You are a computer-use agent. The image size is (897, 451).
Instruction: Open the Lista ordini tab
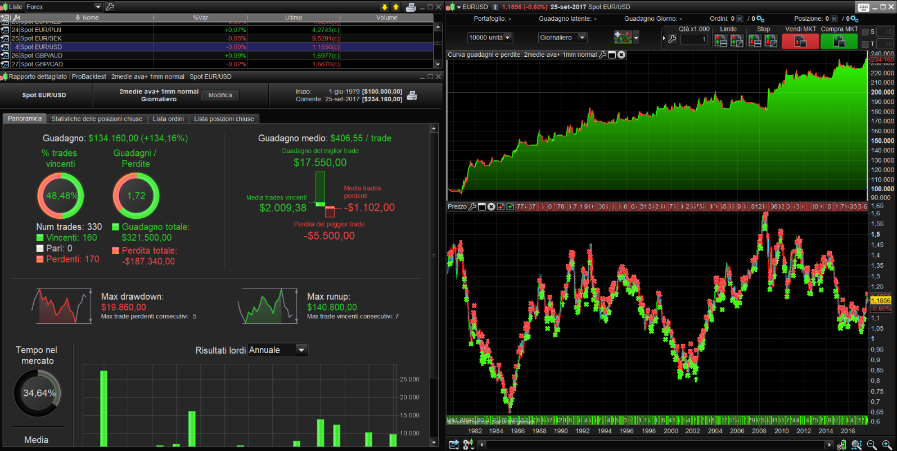pyautogui.click(x=168, y=119)
